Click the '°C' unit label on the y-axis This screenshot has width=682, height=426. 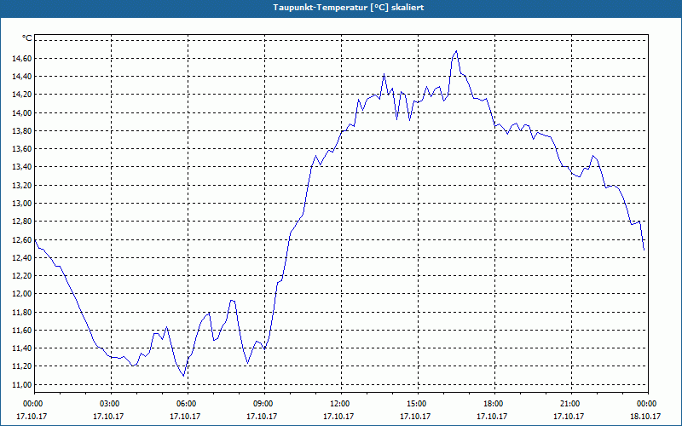click(27, 38)
